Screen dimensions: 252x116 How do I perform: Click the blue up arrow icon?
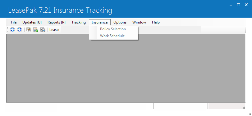click(x=12, y=30)
